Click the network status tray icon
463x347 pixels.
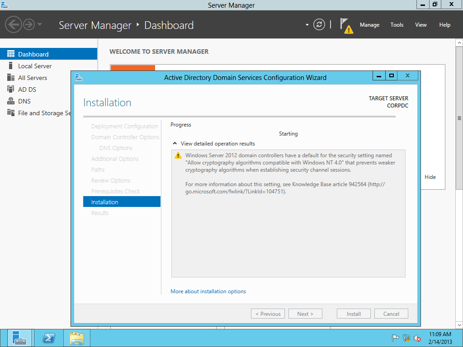coord(406,338)
